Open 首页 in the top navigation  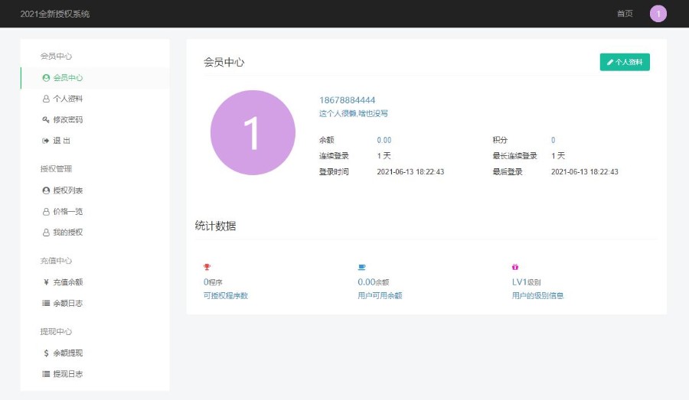(x=625, y=14)
